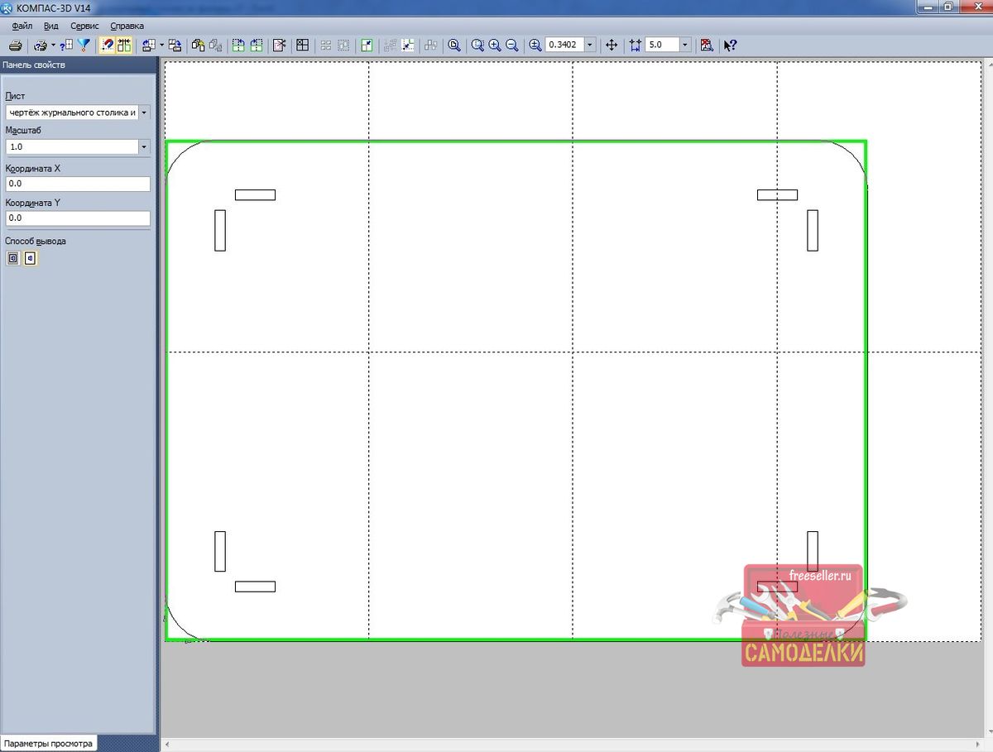Open the Файл menu

click(22, 26)
